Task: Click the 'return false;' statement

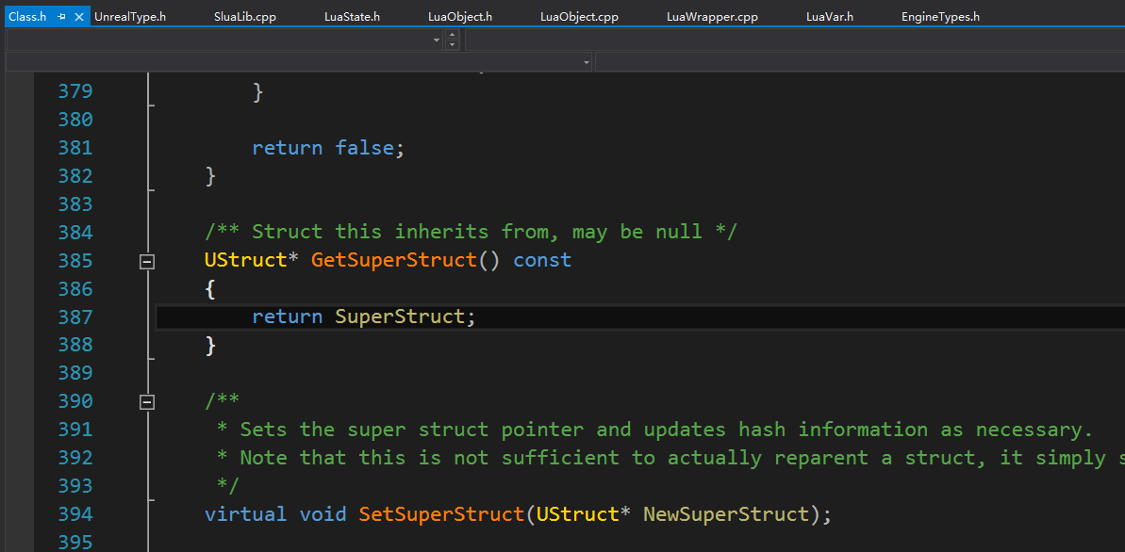Action: click(x=328, y=148)
